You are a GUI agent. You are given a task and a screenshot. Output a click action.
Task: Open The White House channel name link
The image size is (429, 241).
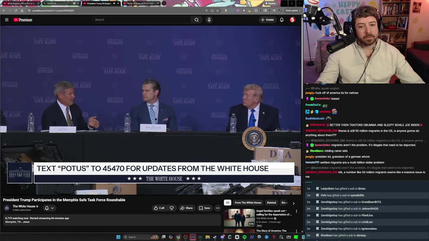(x=24, y=207)
